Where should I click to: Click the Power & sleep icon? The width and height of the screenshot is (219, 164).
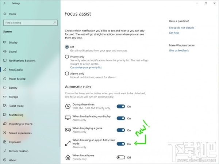point(5,79)
